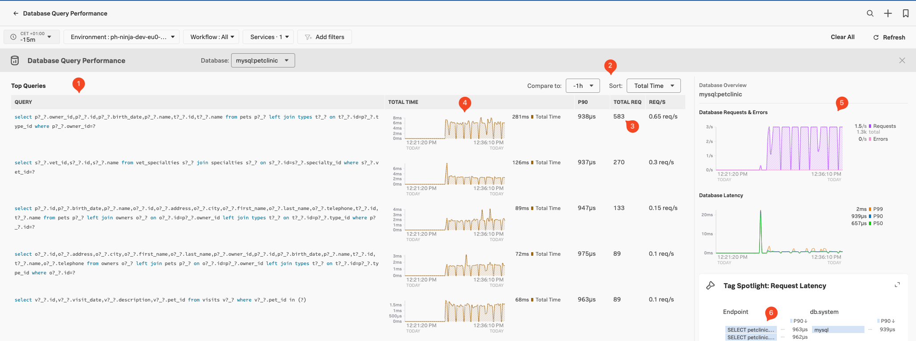Click the TOTAL REQ column header
The image size is (916, 341).
627,102
